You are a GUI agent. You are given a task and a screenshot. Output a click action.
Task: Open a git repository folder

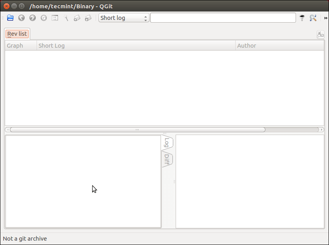[10, 17]
